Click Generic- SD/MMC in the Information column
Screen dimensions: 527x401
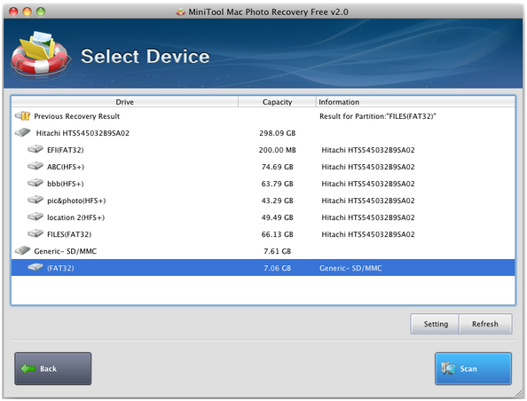click(x=350, y=268)
